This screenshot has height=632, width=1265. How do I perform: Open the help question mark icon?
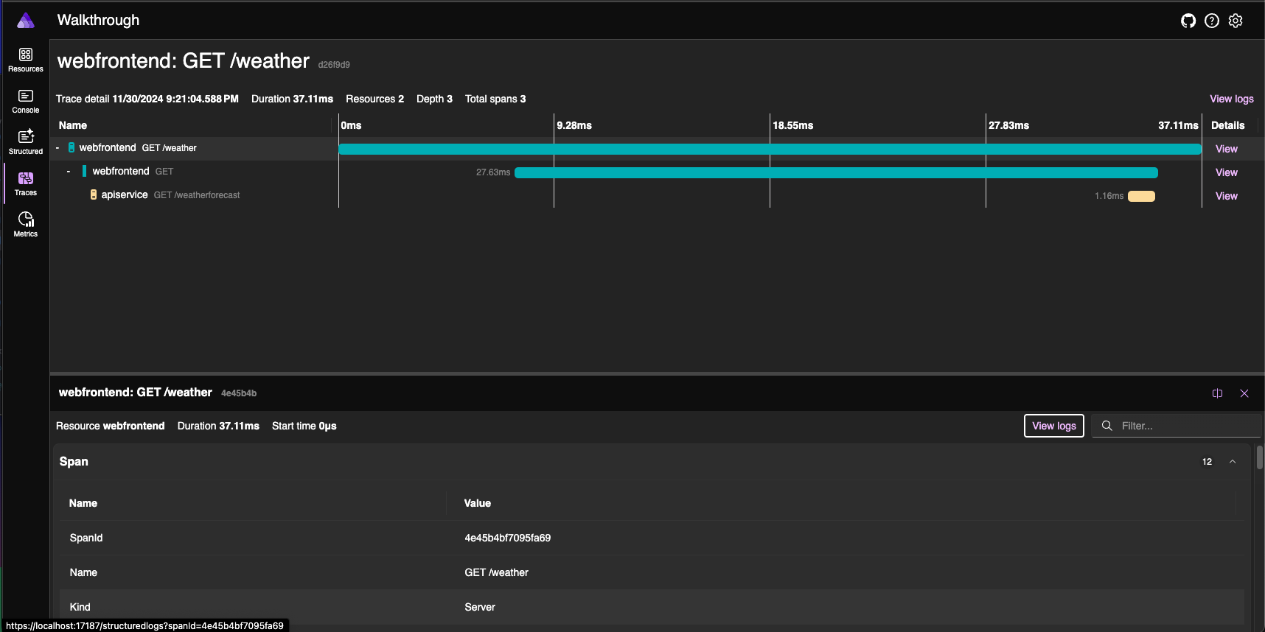[x=1211, y=21]
